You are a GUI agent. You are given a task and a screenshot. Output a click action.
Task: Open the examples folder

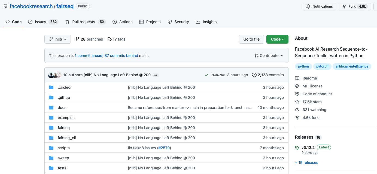pos(66,118)
